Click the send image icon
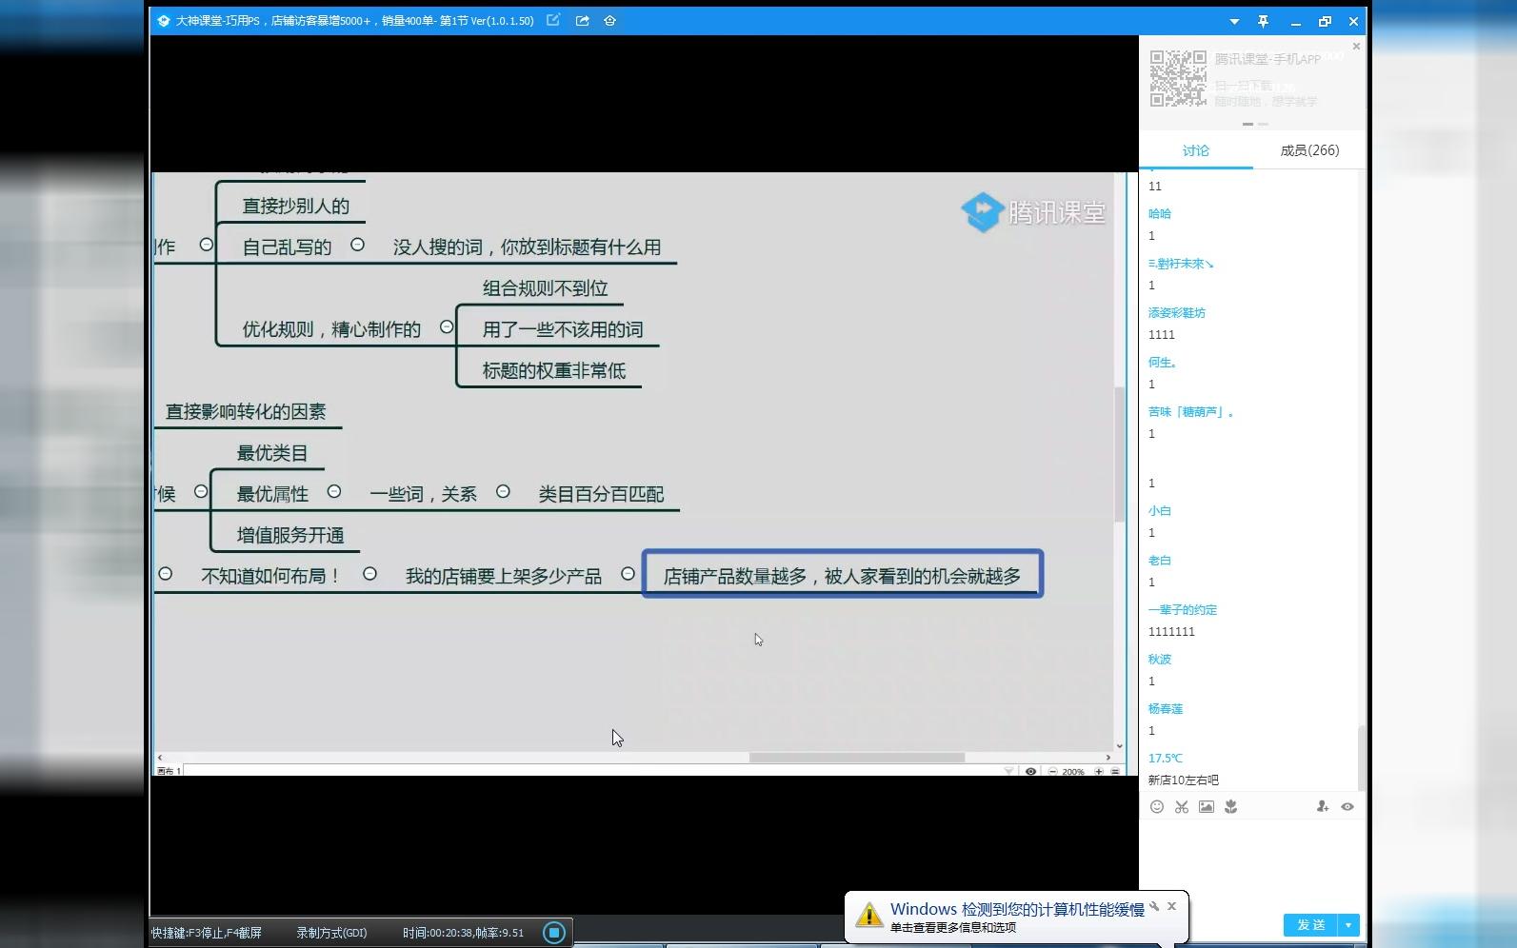Image resolution: width=1517 pixels, height=948 pixels. pyautogui.click(x=1206, y=806)
